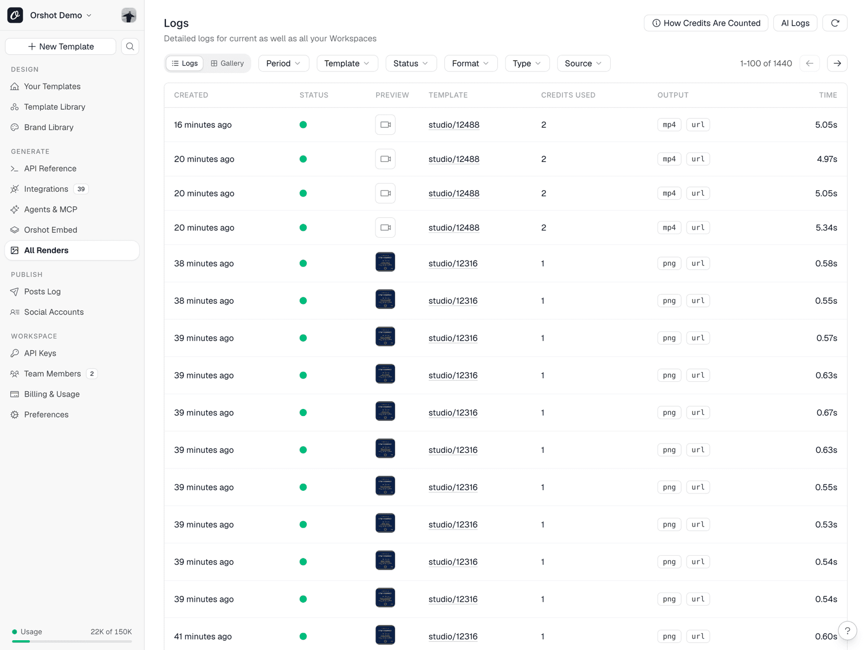Click the API Reference terminal icon
867x650 pixels.
tap(15, 168)
